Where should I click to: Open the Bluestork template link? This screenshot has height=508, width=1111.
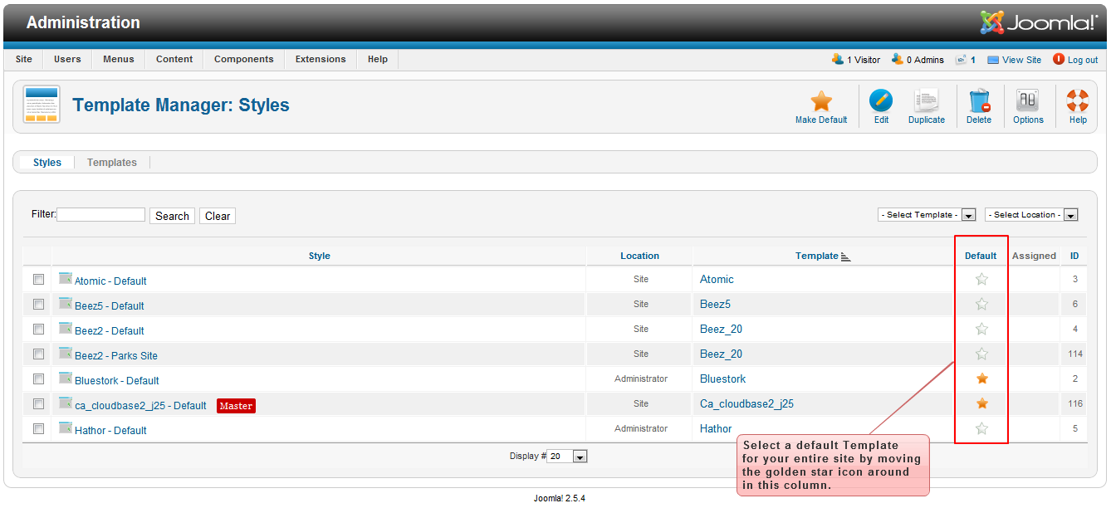[x=723, y=379]
